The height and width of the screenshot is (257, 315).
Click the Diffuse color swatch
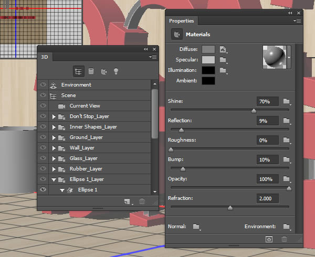coord(208,49)
